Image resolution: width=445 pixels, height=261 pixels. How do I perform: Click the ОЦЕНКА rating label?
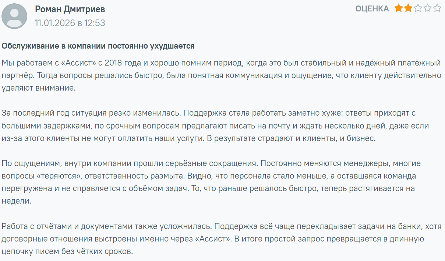372,8
